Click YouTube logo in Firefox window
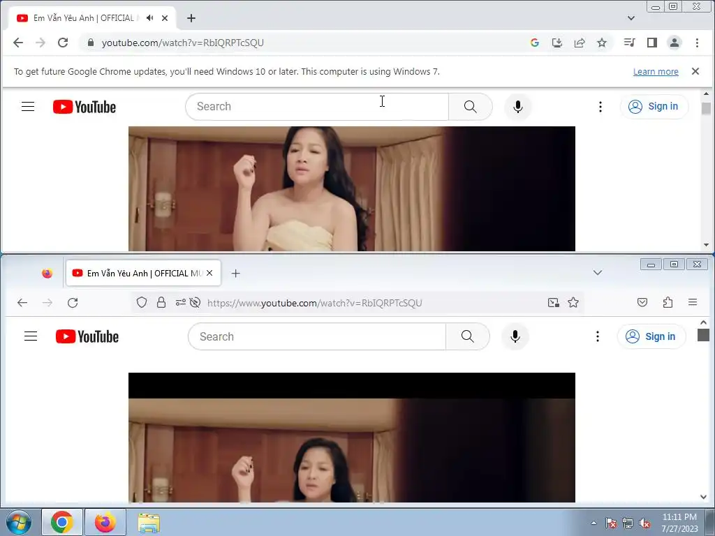Image resolution: width=715 pixels, height=536 pixels. (x=87, y=337)
